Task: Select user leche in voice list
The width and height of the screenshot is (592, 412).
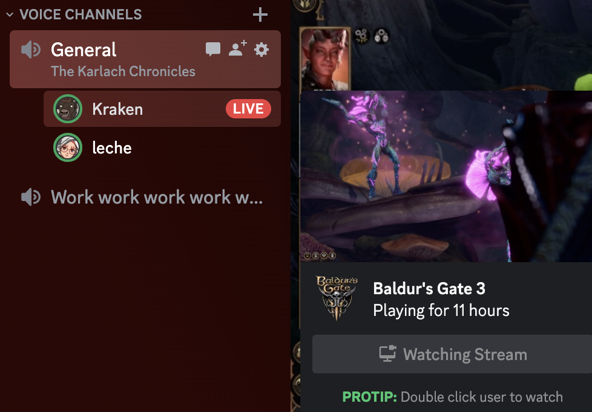Action: pos(162,147)
